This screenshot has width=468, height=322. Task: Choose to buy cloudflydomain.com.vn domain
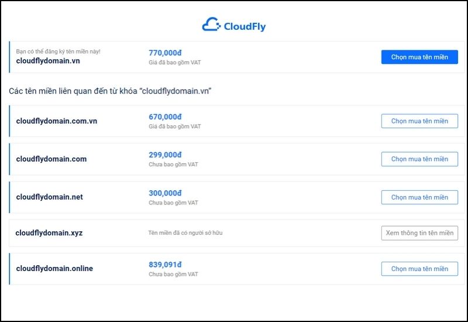click(x=419, y=121)
